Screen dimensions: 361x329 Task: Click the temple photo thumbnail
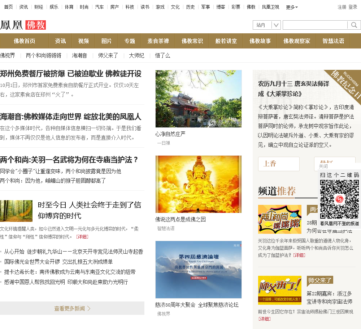click(x=199, y=98)
